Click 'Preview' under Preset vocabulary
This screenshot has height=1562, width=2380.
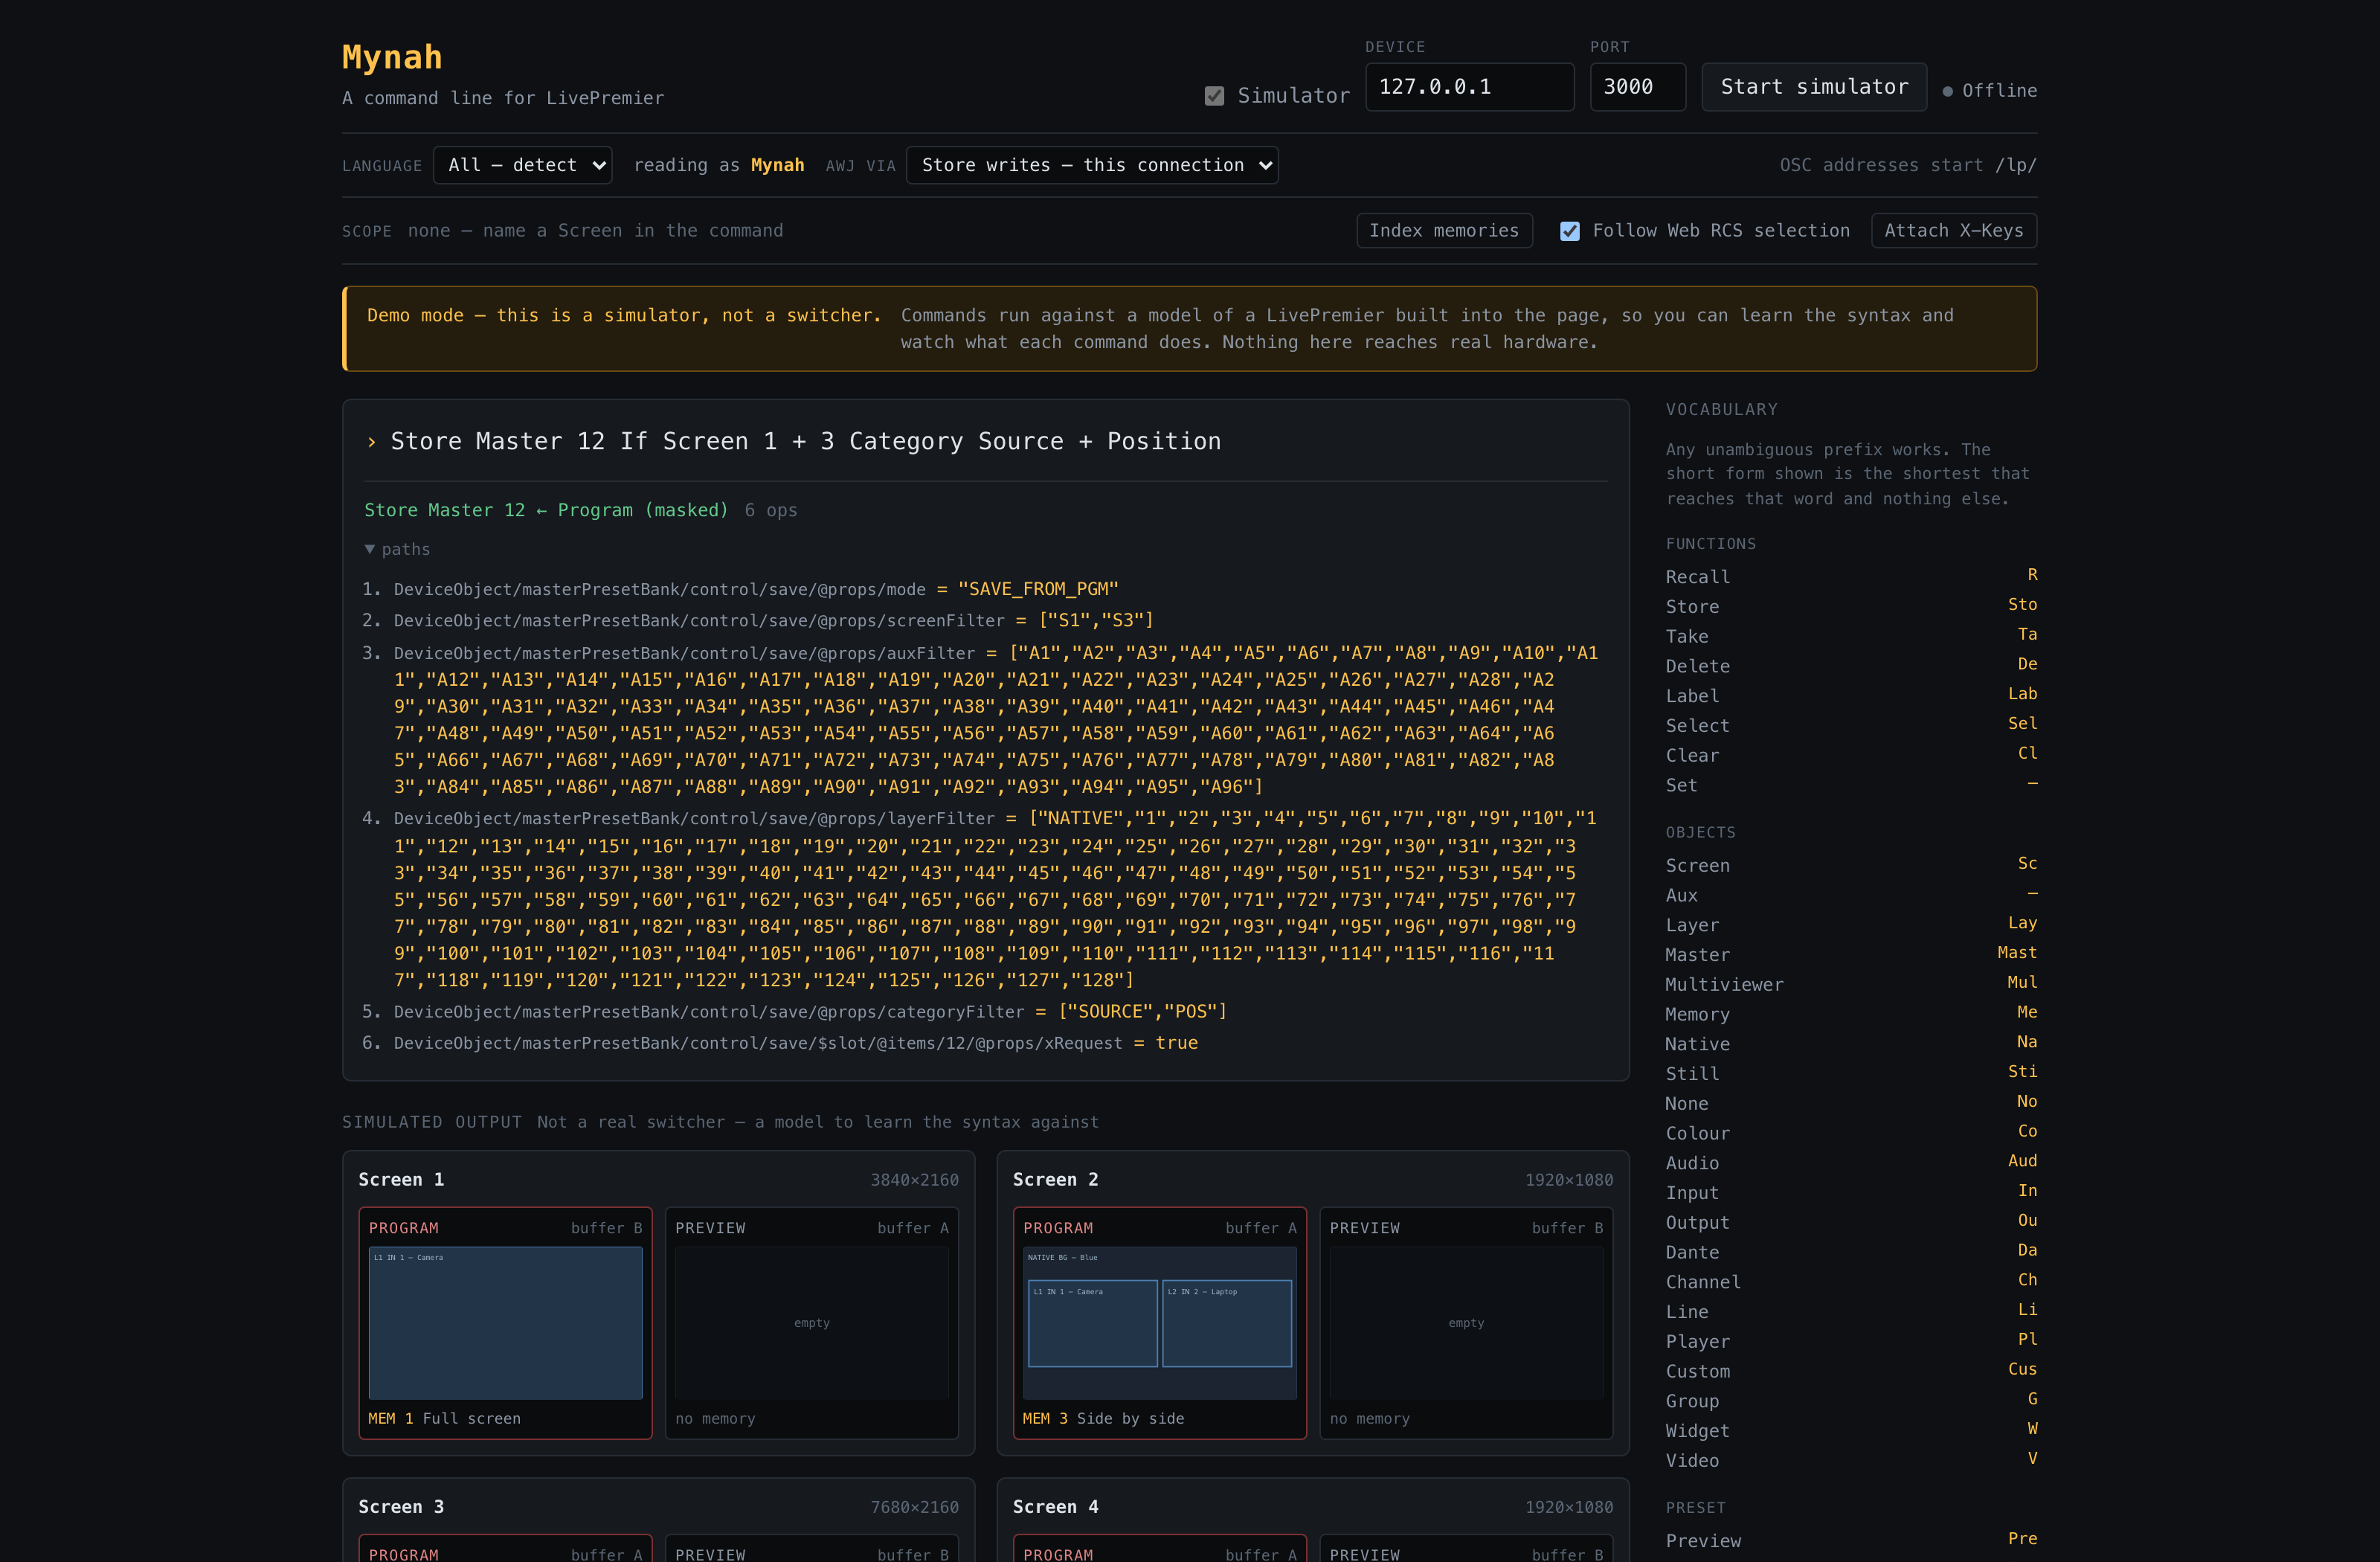click(x=1703, y=1542)
